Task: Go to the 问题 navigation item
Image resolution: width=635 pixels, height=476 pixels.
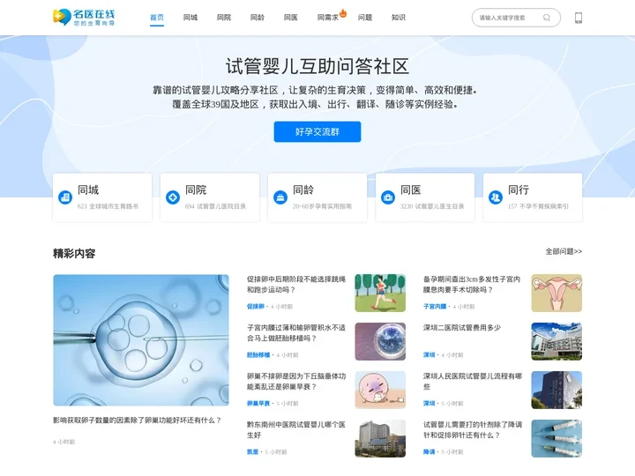Action: click(x=365, y=18)
